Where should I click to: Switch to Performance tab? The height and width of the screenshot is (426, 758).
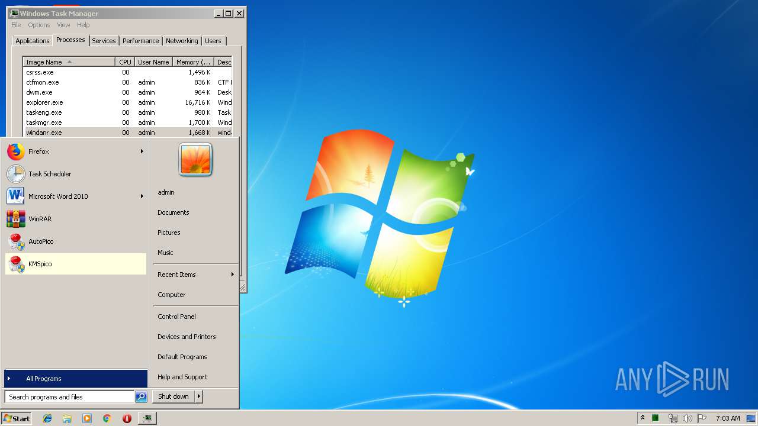141,41
